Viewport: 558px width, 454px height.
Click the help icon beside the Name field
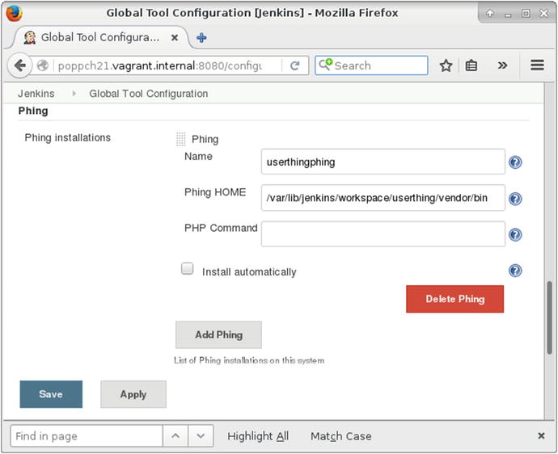click(x=515, y=162)
